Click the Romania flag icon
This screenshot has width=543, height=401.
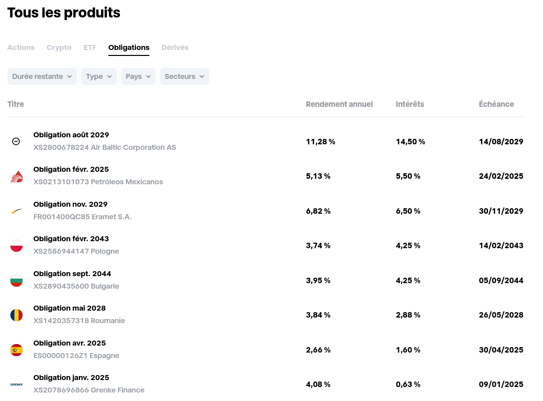pos(16,315)
